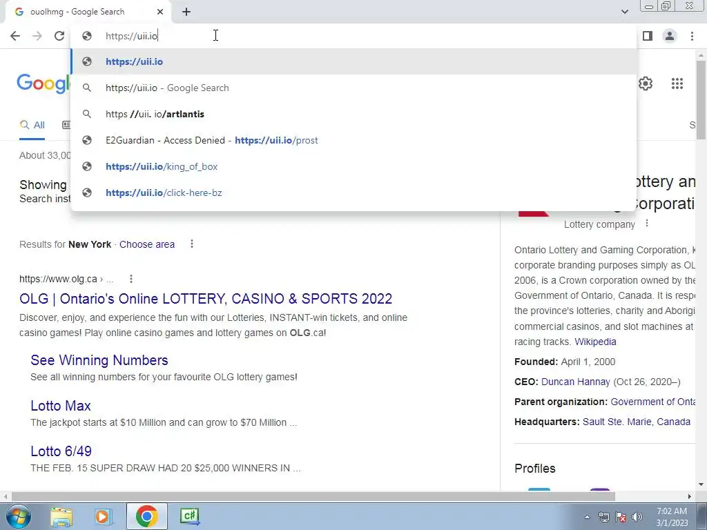
Task: Open the 'Lotto 6/49' sitelink
Action: coord(61,451)
